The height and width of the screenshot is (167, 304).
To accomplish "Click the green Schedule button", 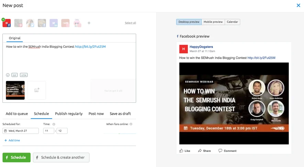I will click(x=16, y=157).
